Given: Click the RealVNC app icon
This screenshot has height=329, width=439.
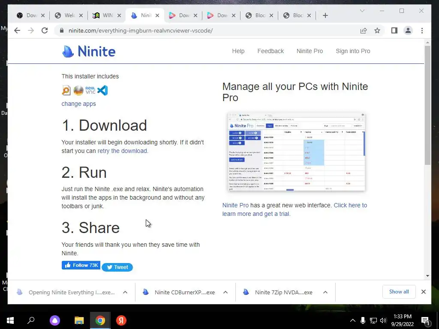Looking at the screenshot, I should click(90, 90).
